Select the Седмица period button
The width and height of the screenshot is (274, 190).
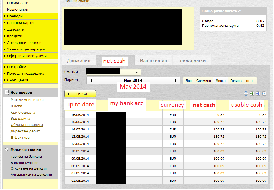[204, 81]
